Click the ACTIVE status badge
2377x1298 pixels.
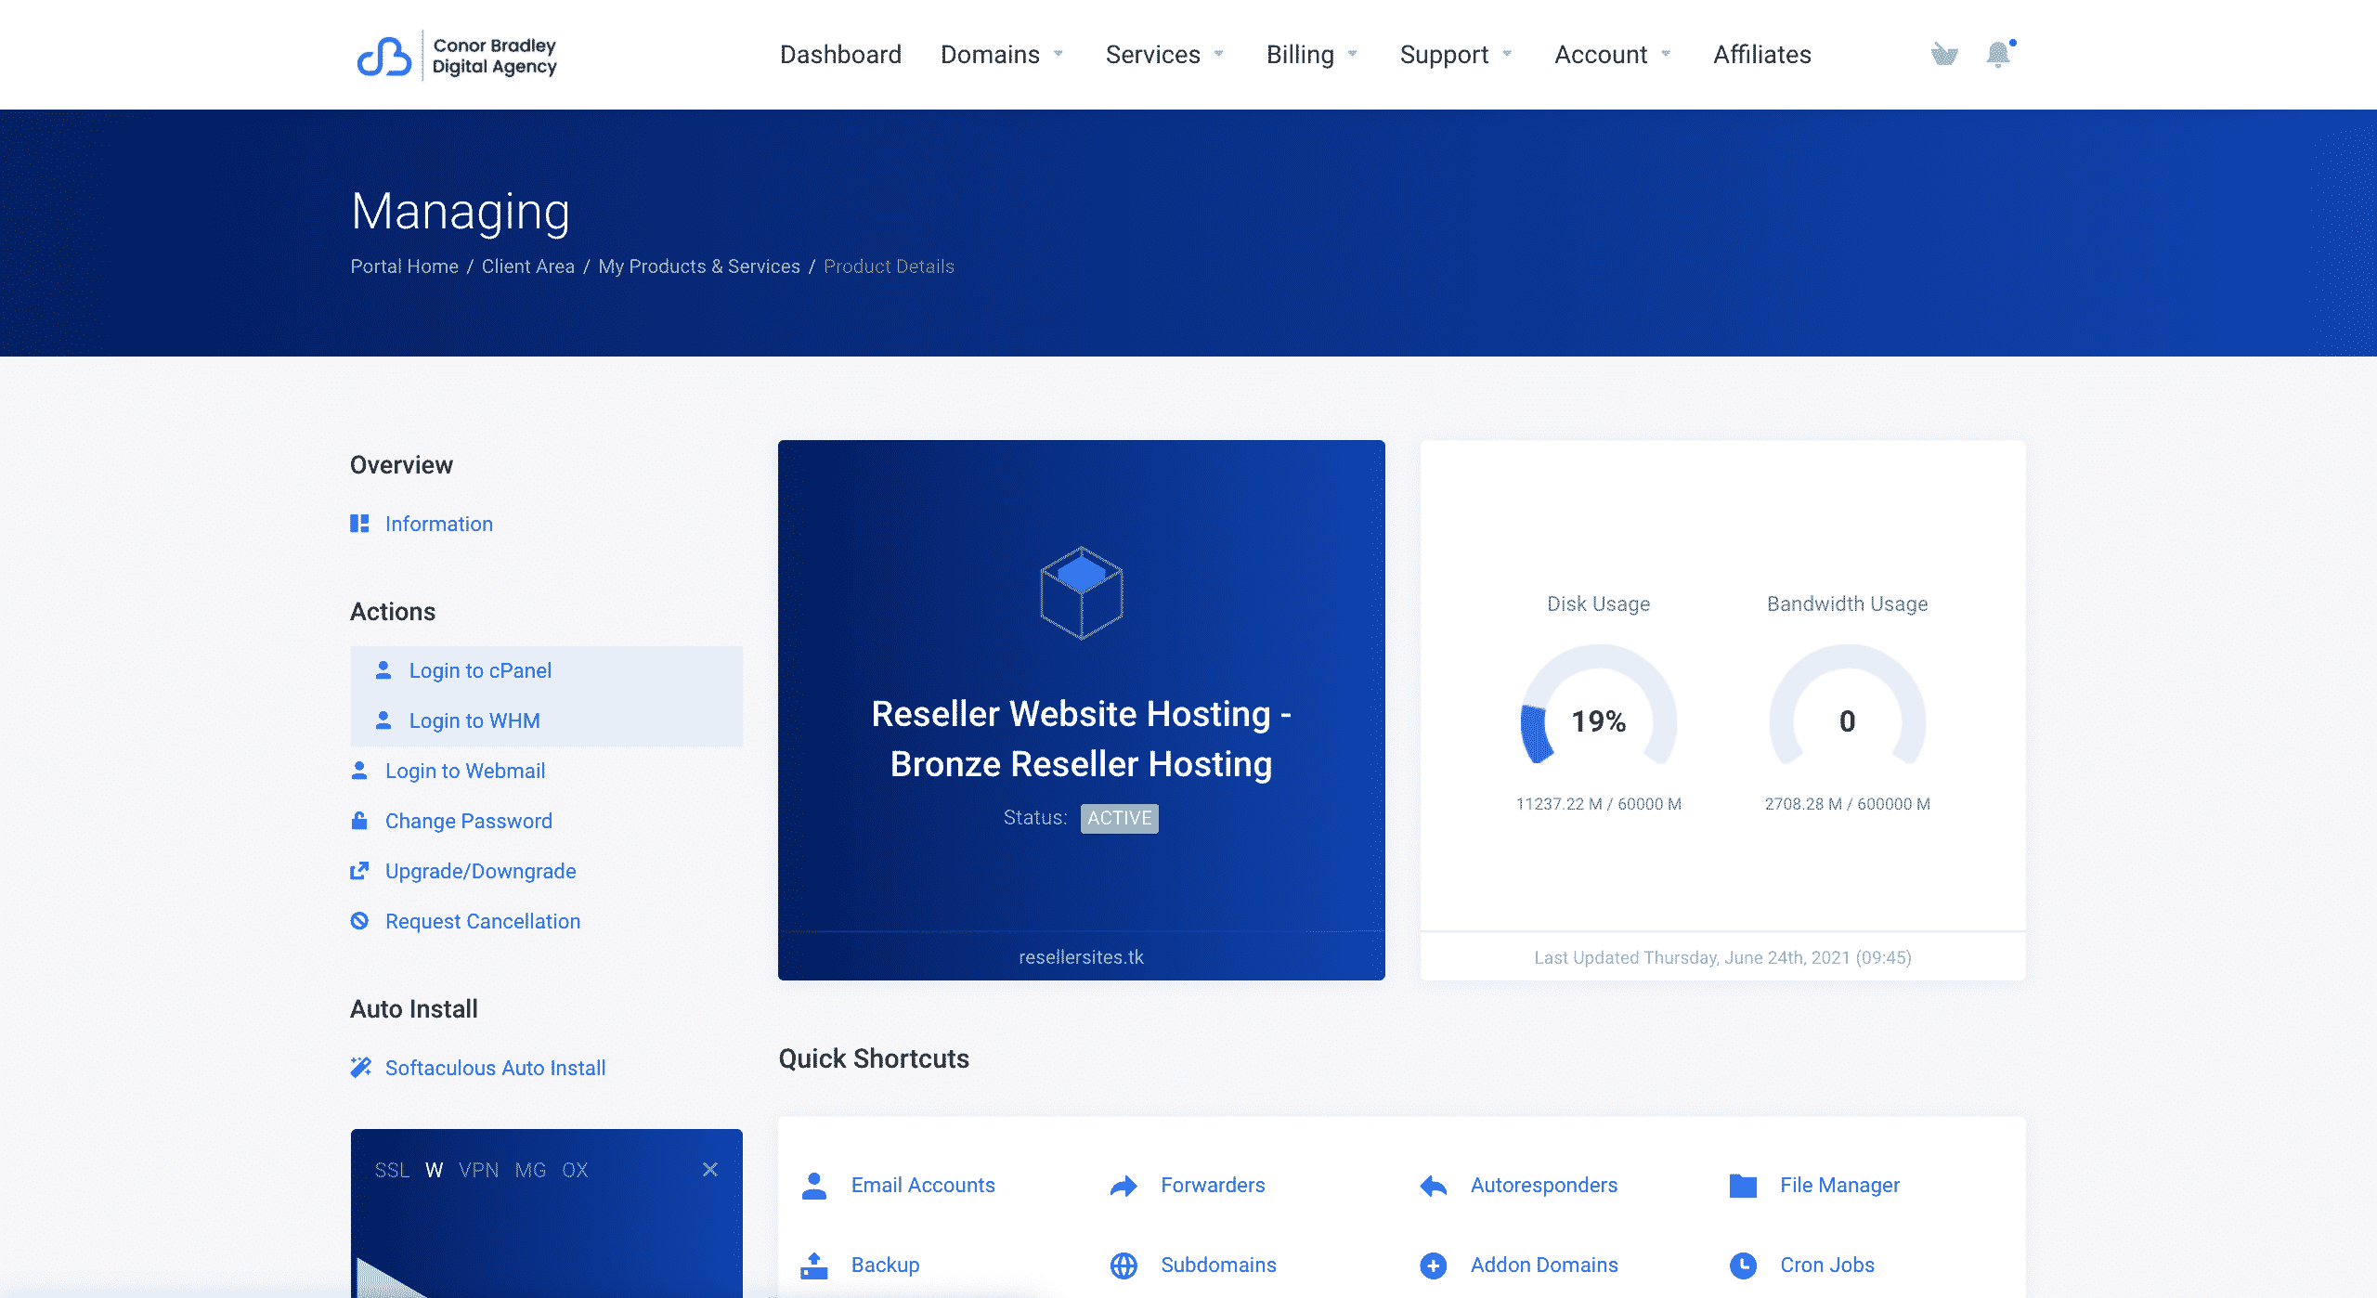1119,818
